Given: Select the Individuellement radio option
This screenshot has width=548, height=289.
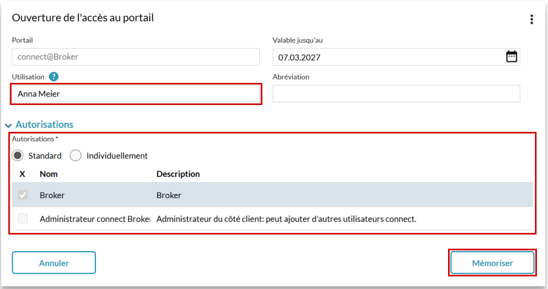Looking at the screenshot, I should click(x=75, y=155).
